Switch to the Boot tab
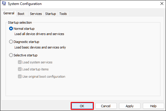The width and height of the screenshot is (166, 111). click(x=21, y=14)
